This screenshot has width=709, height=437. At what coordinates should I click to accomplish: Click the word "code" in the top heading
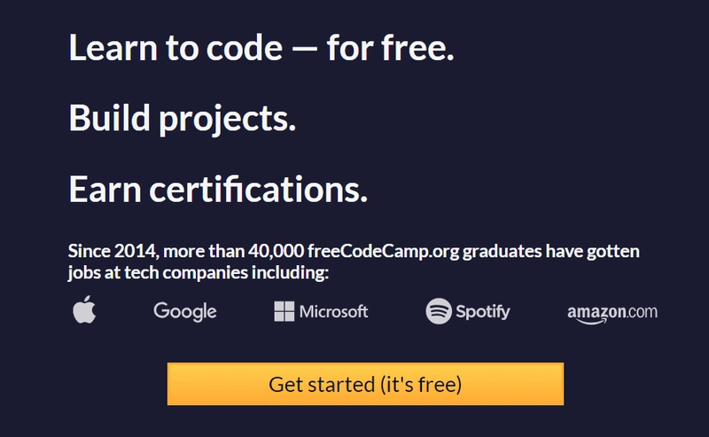coord(245,48)
